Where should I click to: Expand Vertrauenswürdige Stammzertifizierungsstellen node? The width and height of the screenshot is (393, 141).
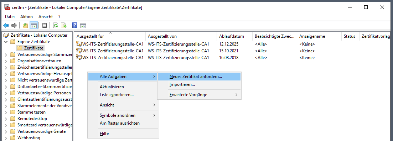pyautogui.click(x=6, y=54)
